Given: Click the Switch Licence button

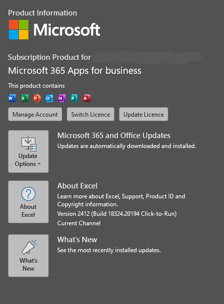Looking at the screenshot, I should click(x=91, y=115).
